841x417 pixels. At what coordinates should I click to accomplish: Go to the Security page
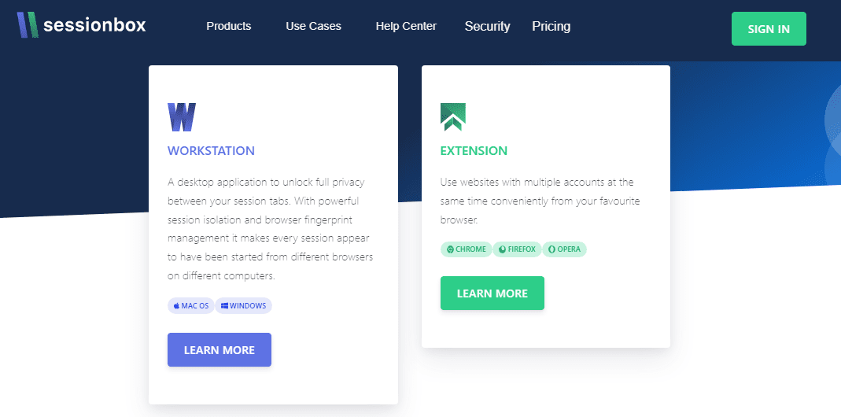pos(487,26)
